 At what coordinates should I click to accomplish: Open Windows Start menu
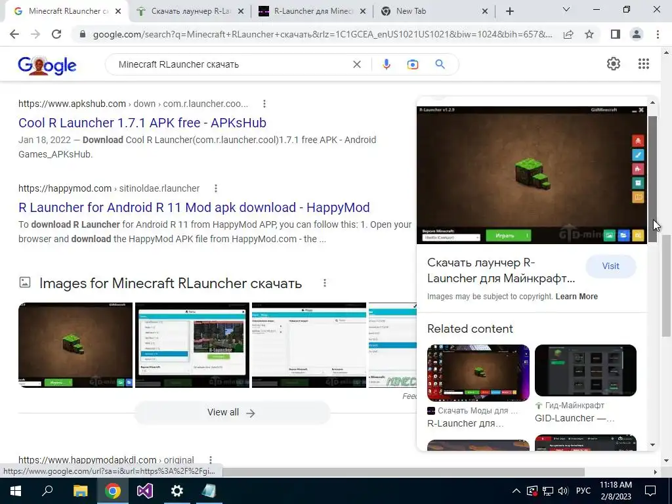16,491
